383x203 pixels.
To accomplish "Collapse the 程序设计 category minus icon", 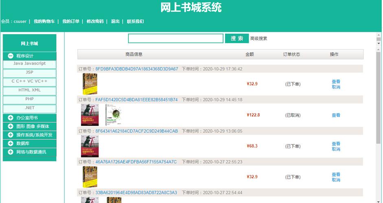I will click(11, 56).
